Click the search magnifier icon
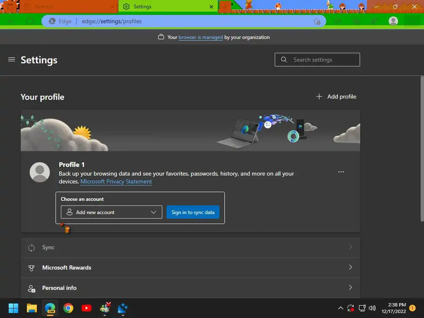The image size is (424, 318). (x=284, y=60)
